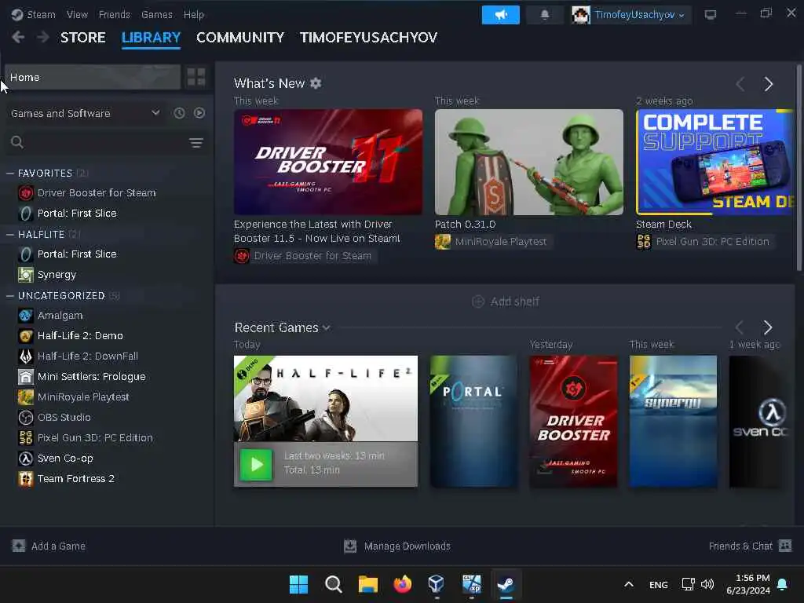Select Half-Life 2: DownFall in the list
The width and height of the screenshot is (804, 603).
(x=88, y=356)
